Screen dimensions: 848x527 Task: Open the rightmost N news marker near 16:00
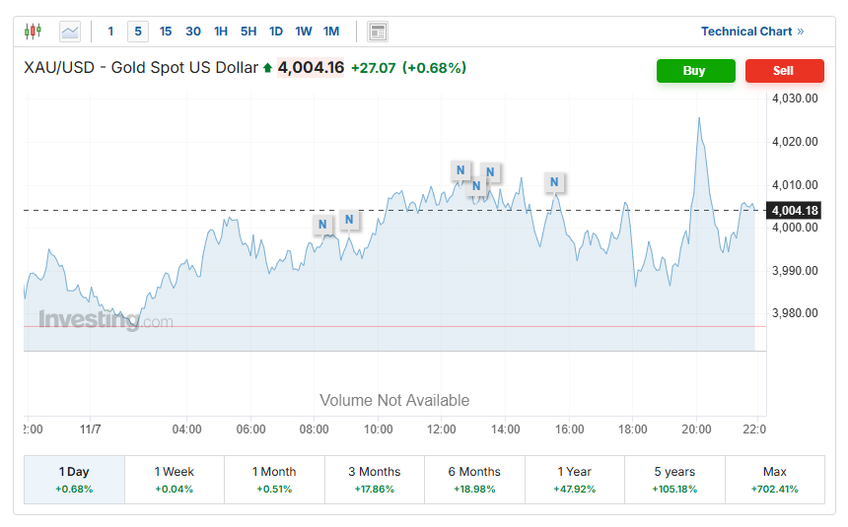pos(554,182)
